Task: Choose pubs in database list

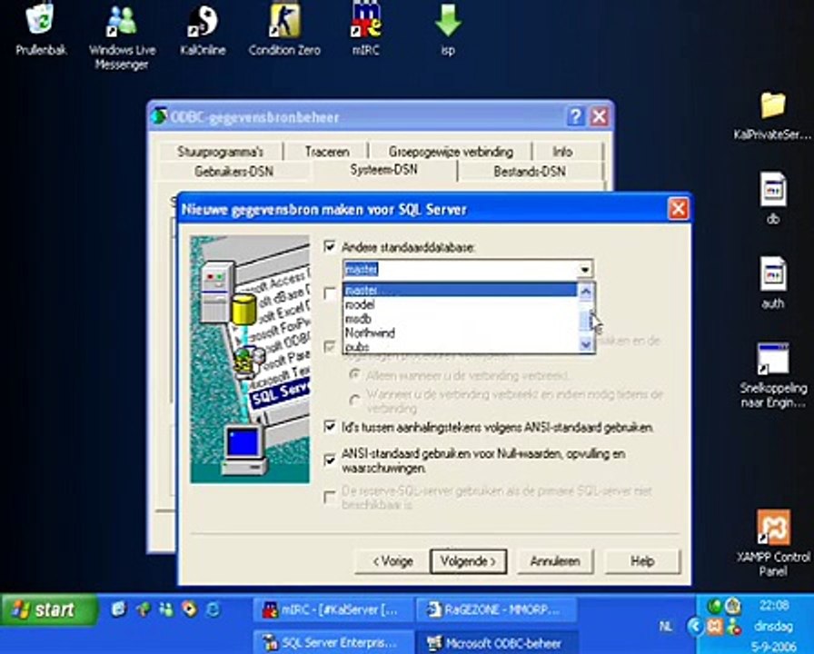Action: pos(460,346)
